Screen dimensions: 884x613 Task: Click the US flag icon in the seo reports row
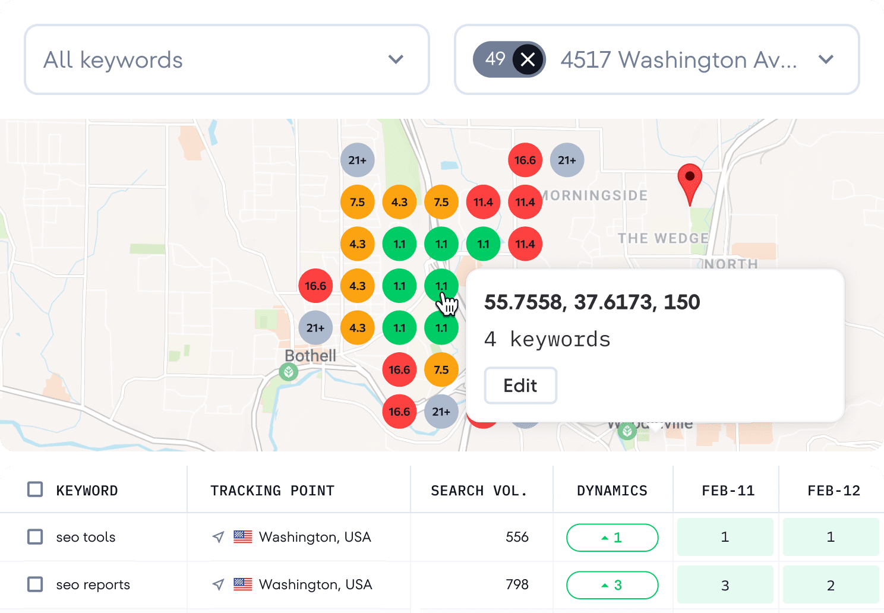242,584
